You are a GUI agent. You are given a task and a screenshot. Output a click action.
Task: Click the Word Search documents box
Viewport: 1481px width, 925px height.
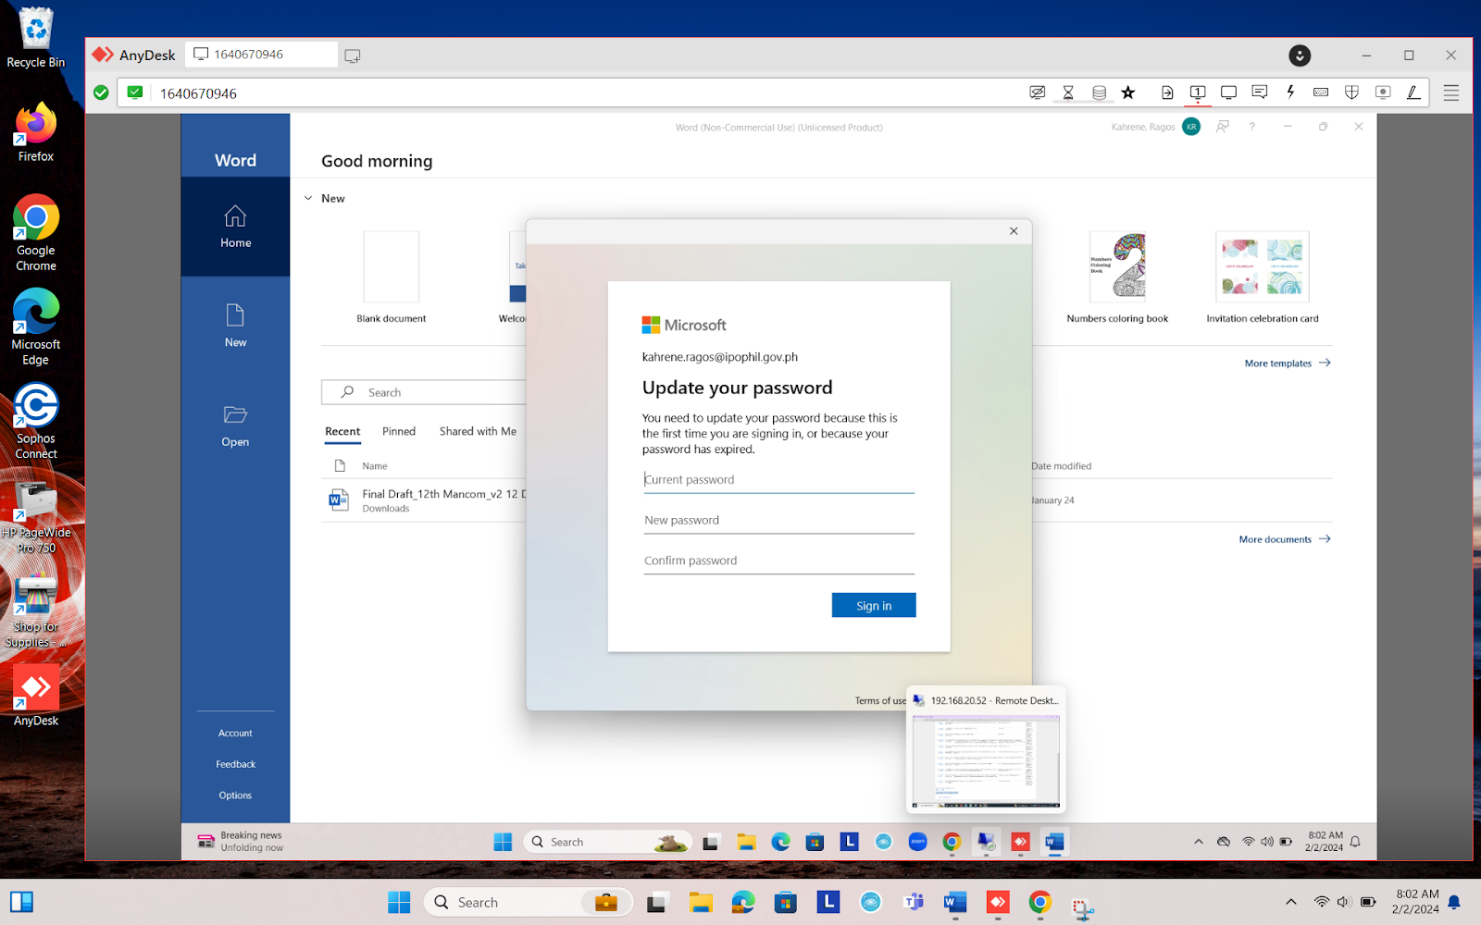point(424,392)
